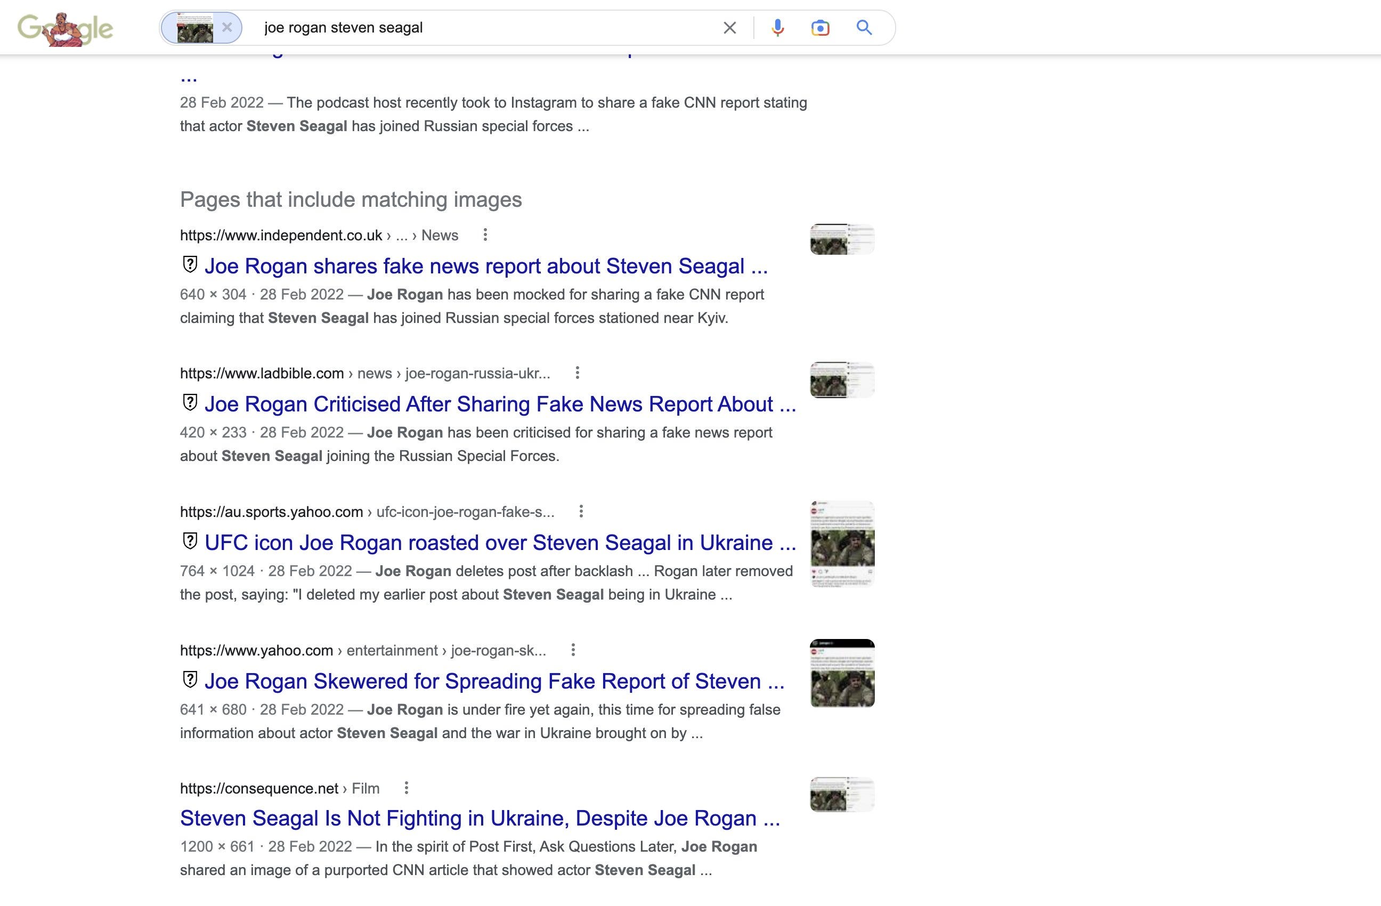This screenshot has height=906, width=1381.
Task: Open 'Steven Seagal Is Not Fighting in Ukraine' link
Action: (x=480, y=819)
